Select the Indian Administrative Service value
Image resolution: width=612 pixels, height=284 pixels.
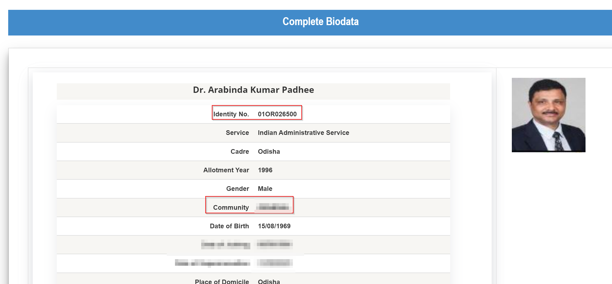coord(303,133)
